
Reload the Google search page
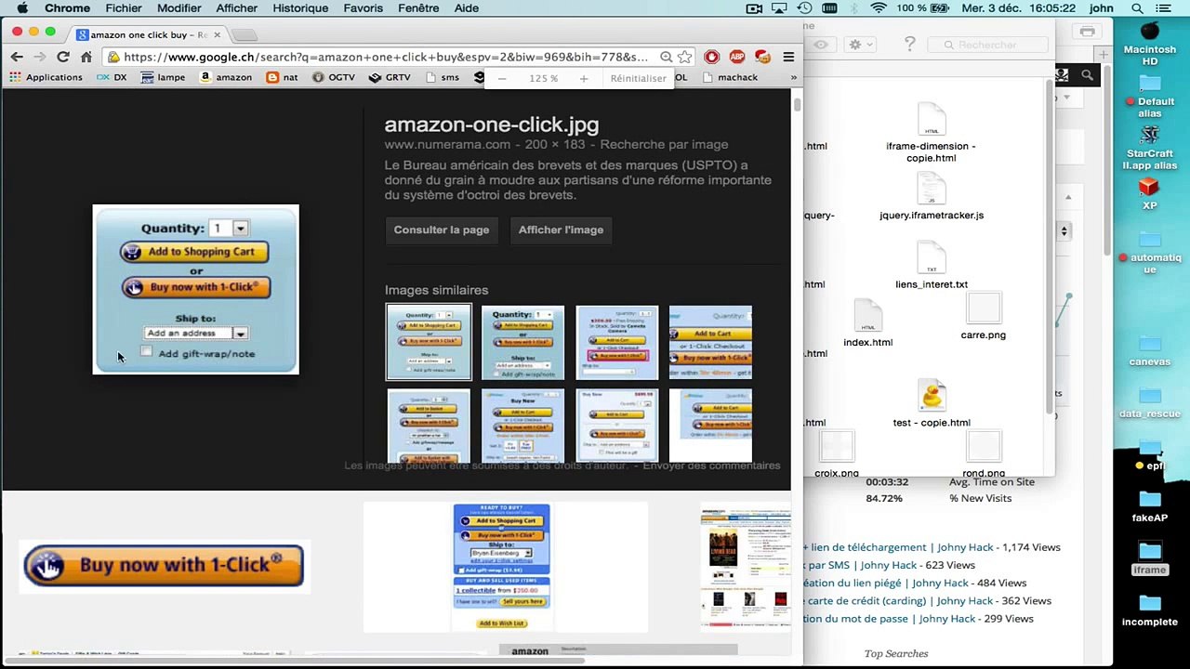pos(63,57)
